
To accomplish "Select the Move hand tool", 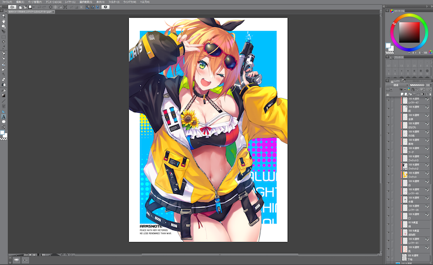I will pos(4,21).
